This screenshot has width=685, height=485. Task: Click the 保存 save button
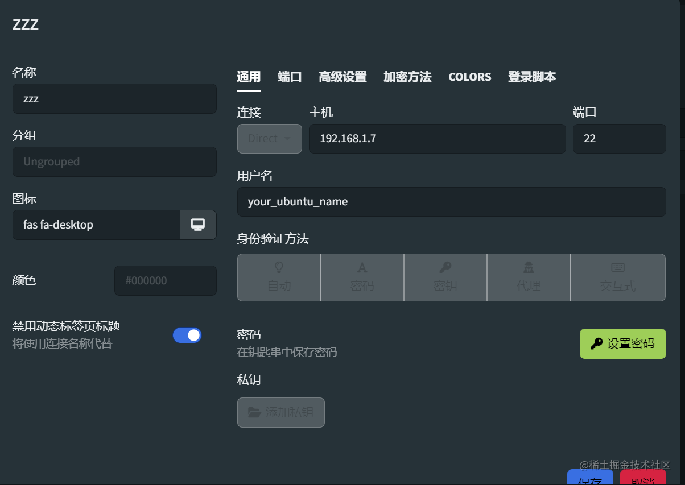click(x=590, y=480)
